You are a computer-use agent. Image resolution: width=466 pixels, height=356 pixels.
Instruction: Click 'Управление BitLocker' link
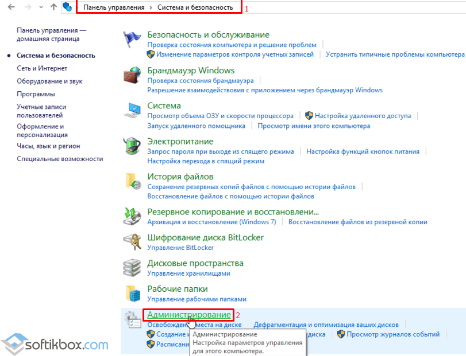[180, 248]
